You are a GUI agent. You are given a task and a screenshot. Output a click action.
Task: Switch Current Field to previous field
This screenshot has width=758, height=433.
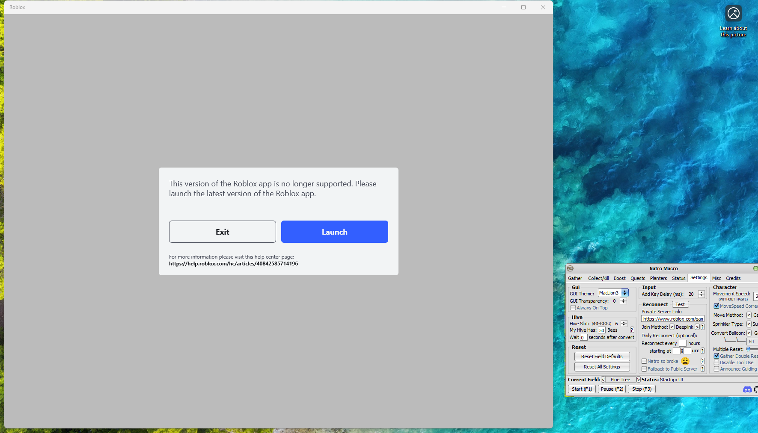coord(603,380)
